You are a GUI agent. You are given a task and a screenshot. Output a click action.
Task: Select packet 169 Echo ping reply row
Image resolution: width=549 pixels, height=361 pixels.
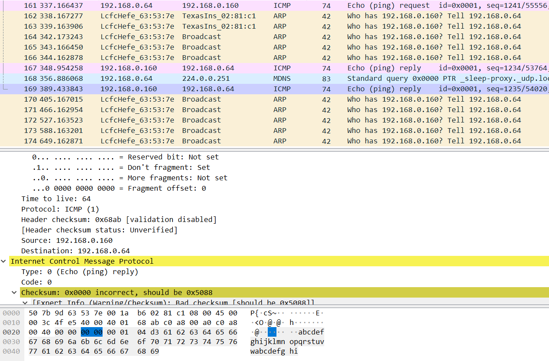click(x=274, y=89)
